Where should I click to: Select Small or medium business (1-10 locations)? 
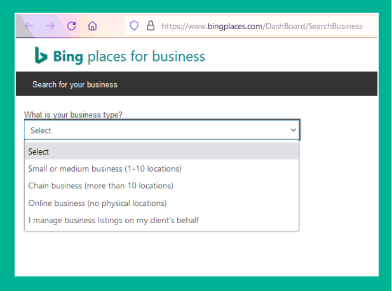[162, 169]
